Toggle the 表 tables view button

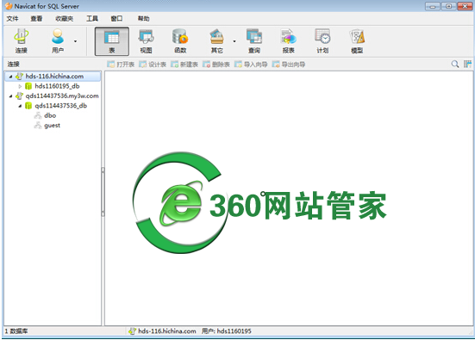[x=112, y=41]
